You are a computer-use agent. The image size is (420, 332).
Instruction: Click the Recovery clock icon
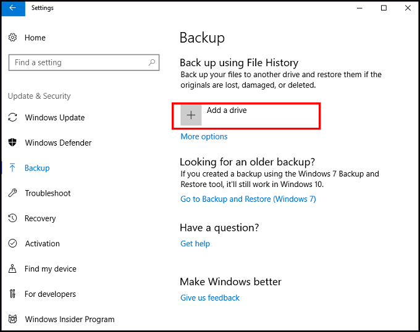coord(12,218)
